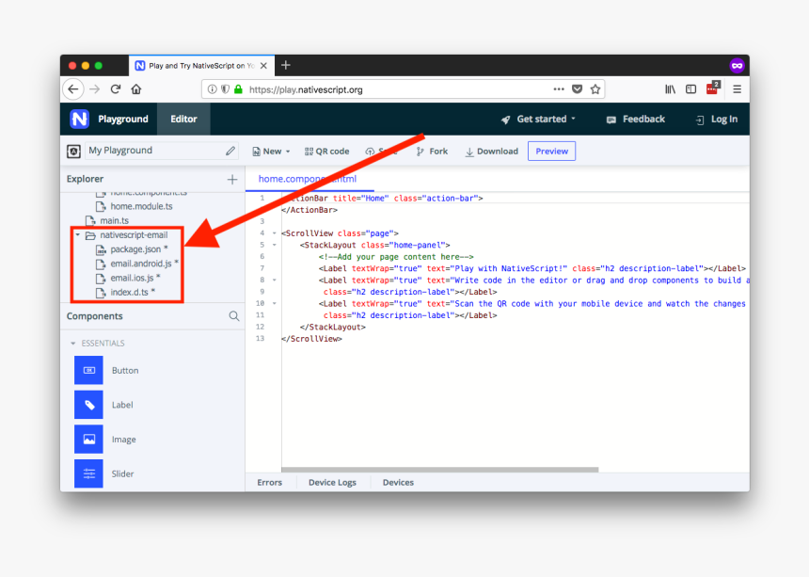809x577 pixels.
Task: Switch to the Editor tab
Action: coord(183,120)
